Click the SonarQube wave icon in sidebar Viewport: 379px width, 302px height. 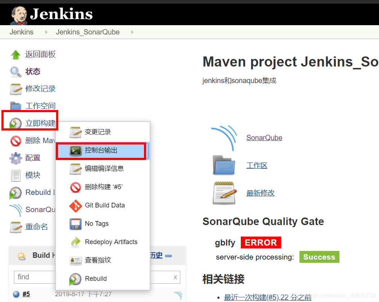coord(16,210)
